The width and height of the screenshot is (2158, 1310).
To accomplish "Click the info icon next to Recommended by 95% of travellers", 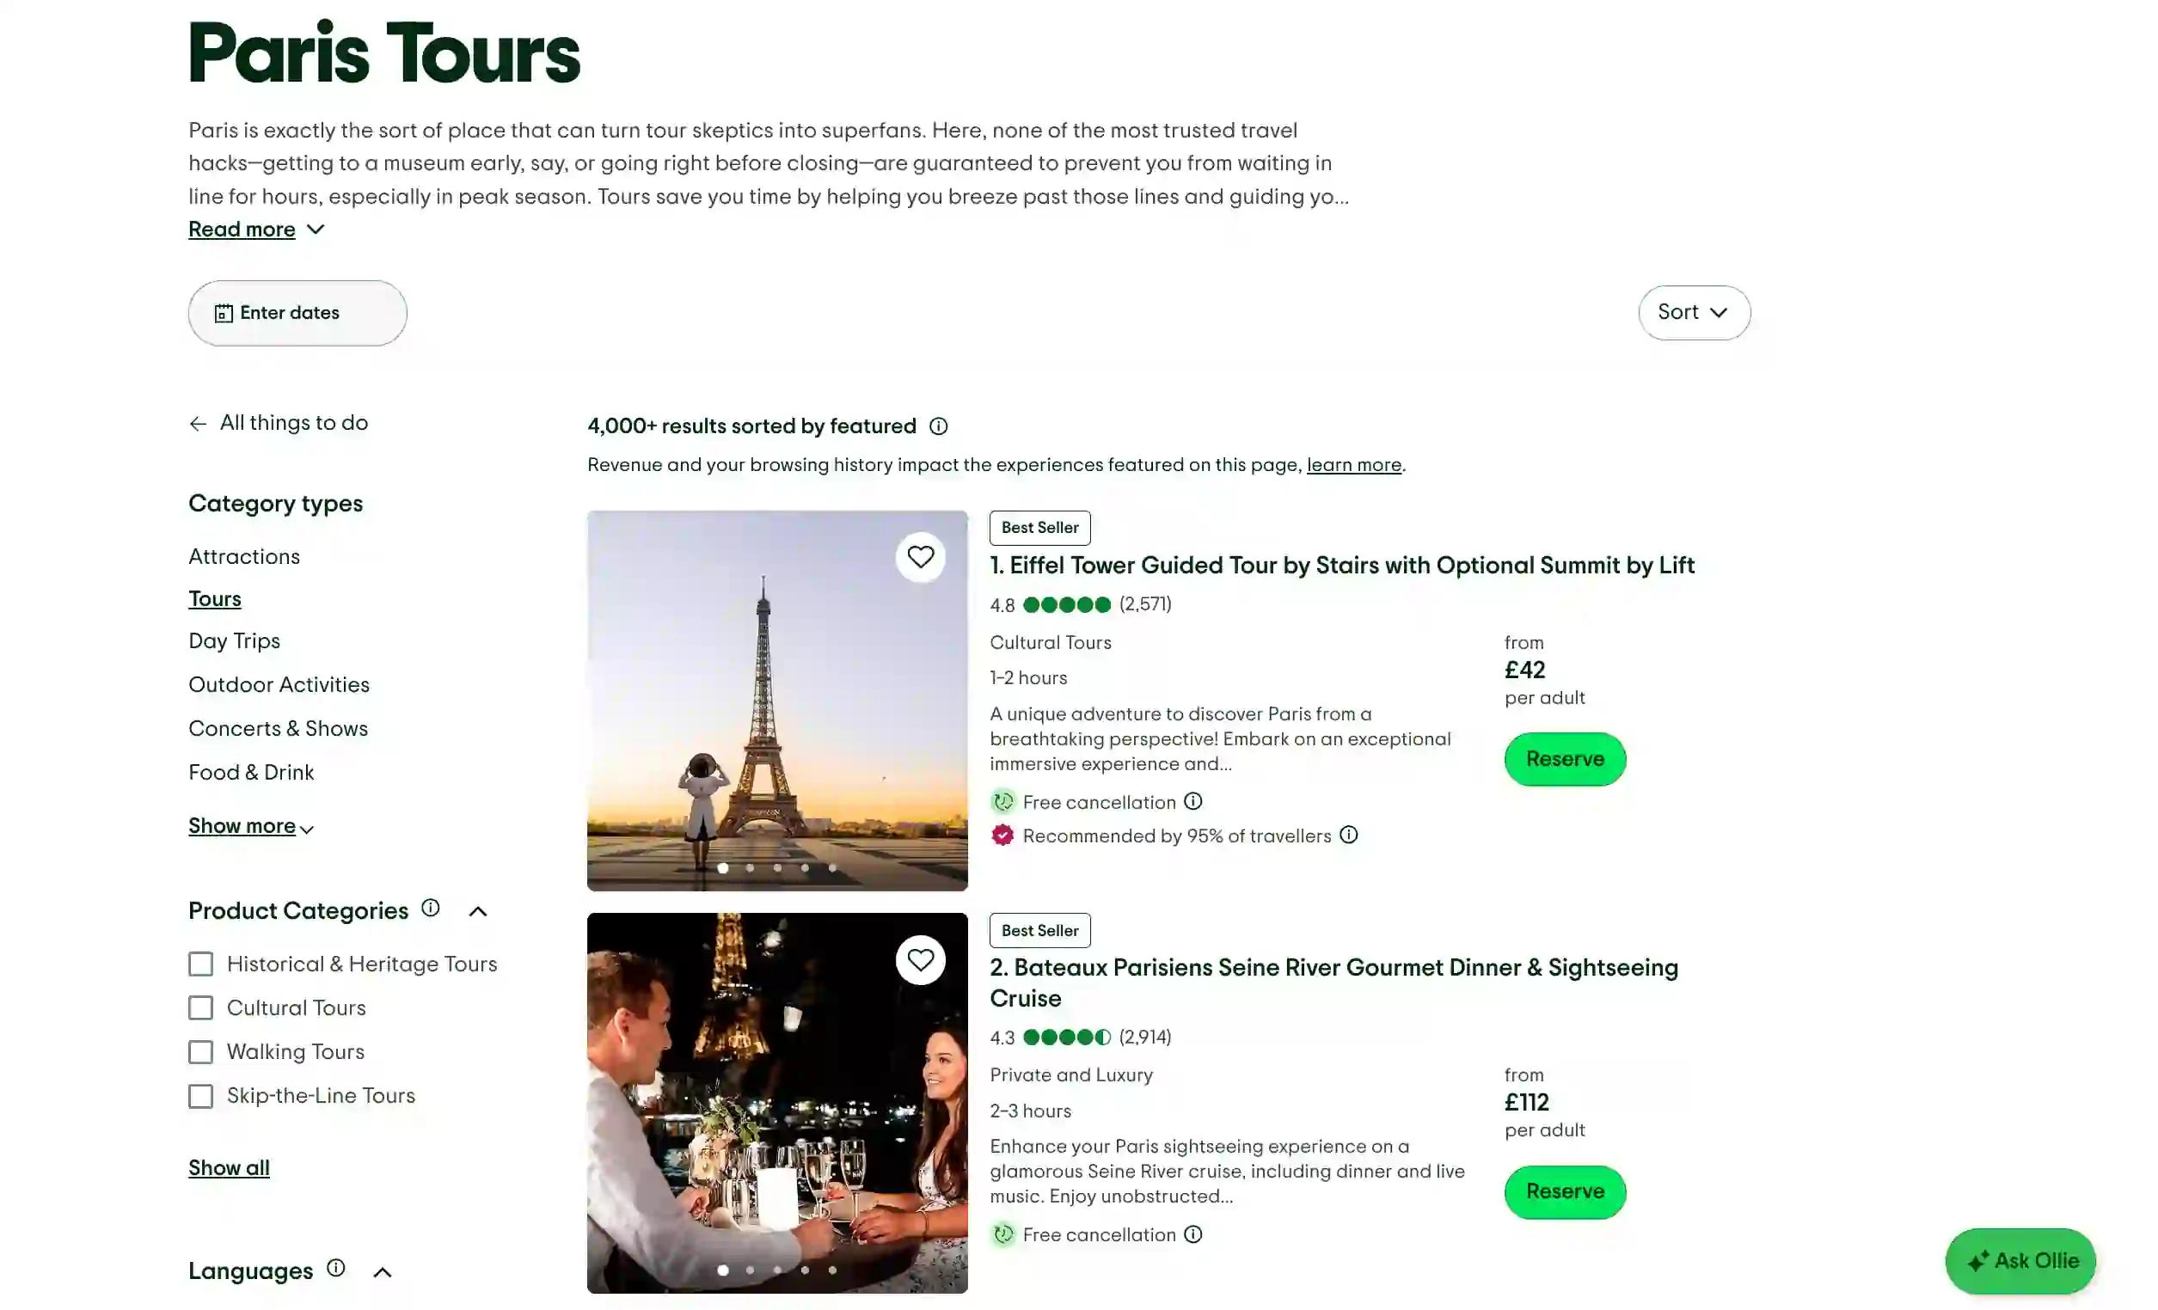I will coord(1348,836).
